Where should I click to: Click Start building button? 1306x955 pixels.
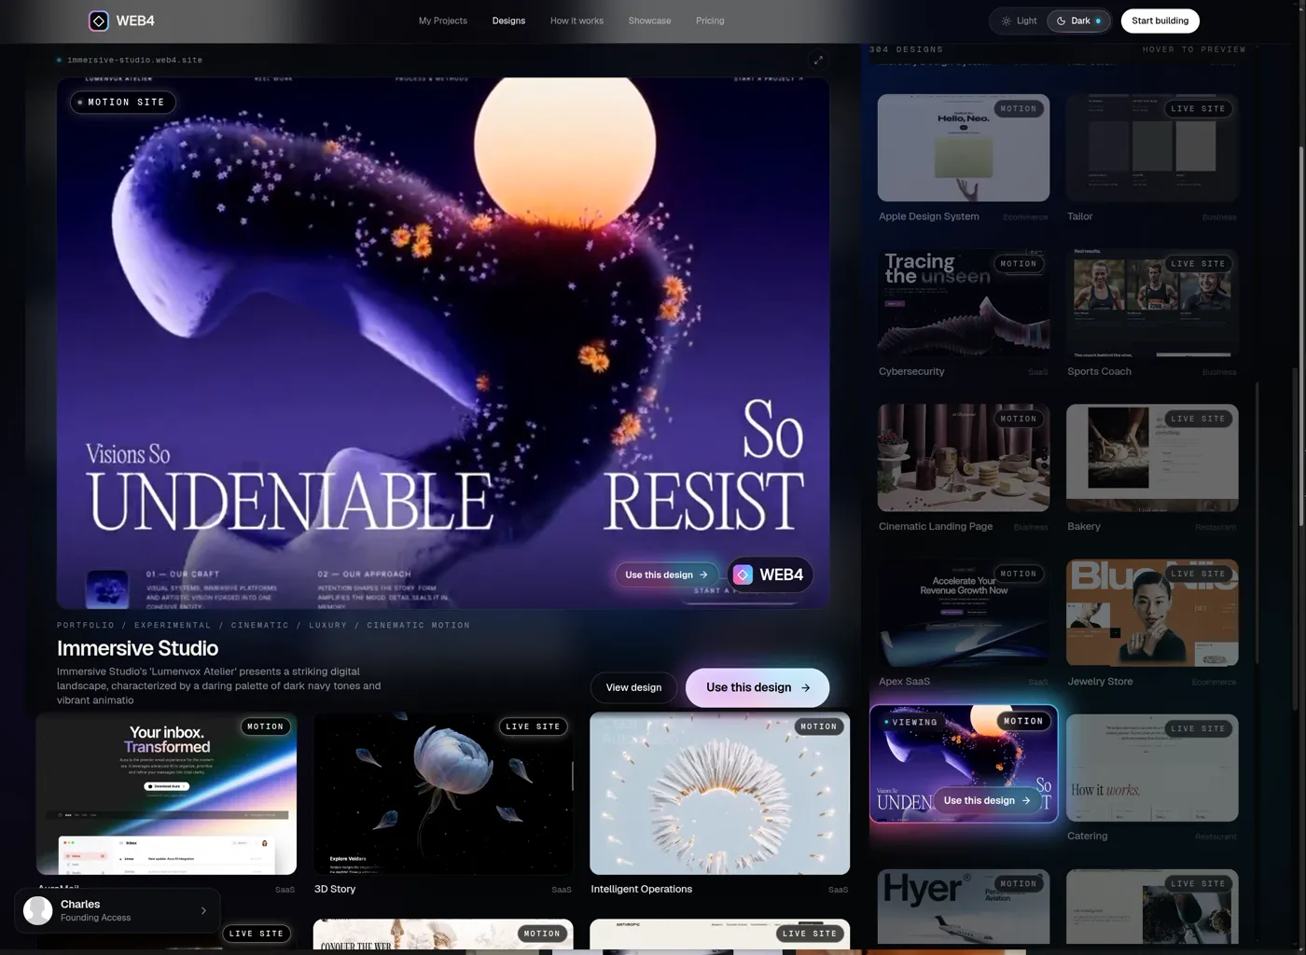[x=1160, y=21]
